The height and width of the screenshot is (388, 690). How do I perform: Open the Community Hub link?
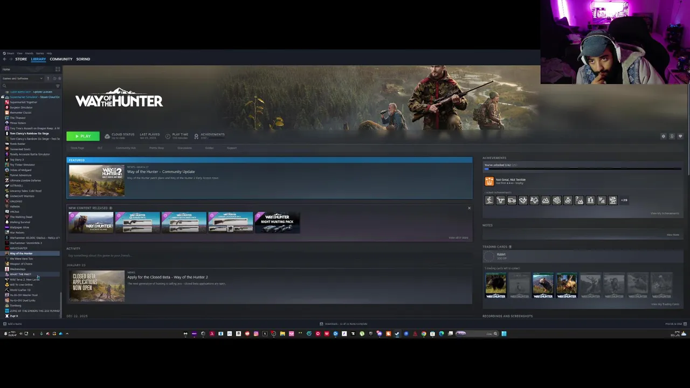pyautogui.click(x=126, y=148)
